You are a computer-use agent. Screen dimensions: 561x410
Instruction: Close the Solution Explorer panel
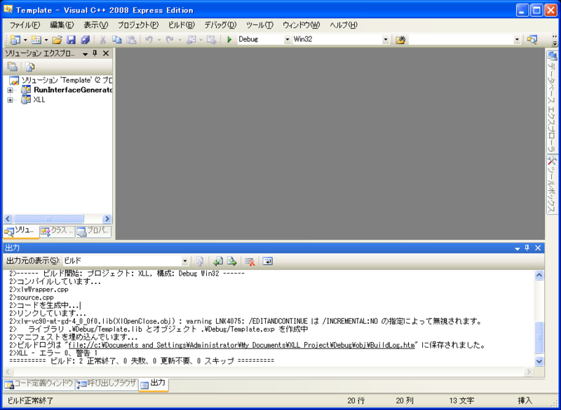tap(106, 53)
